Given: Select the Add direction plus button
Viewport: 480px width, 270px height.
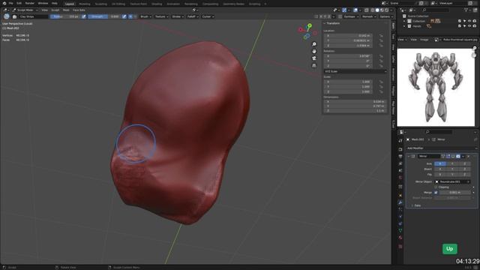Looking at the screenshot, I should point(130,16).
